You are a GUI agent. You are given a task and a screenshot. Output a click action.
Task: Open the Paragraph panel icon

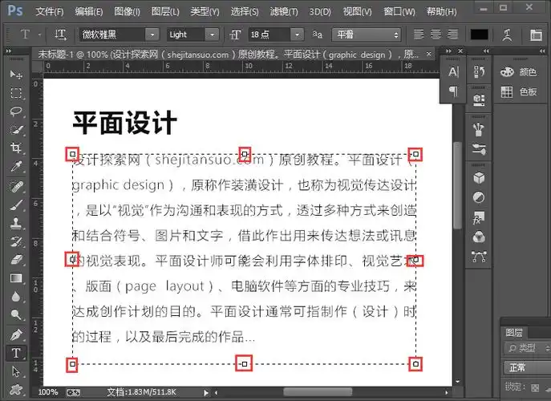click(453, 91)
